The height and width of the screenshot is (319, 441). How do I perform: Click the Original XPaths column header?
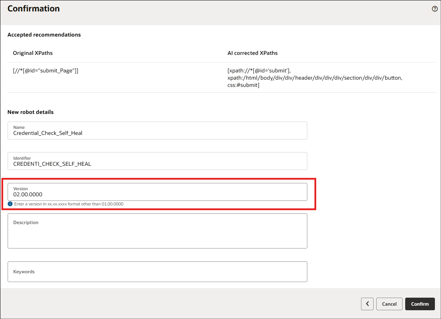pos(33,53)
